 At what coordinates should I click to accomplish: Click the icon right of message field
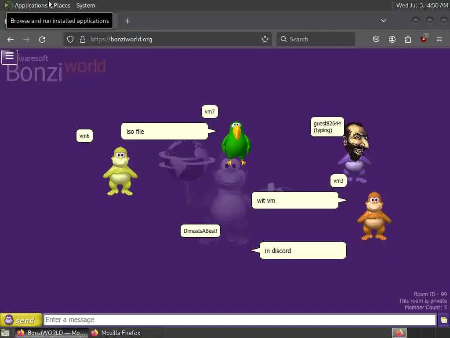tap(444, 320)
